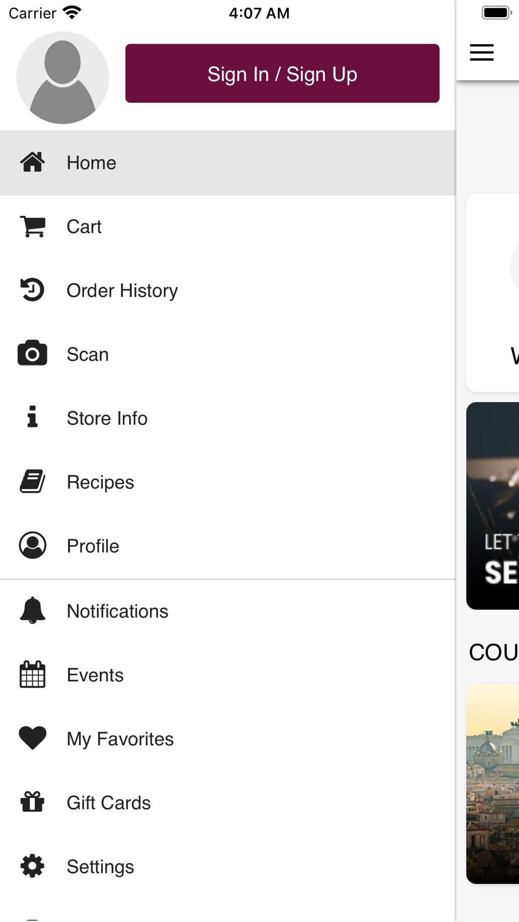Screen dimensions: 519x922
Task: Open the dark promotional banner thumbnail
Action: click(493, 506)
